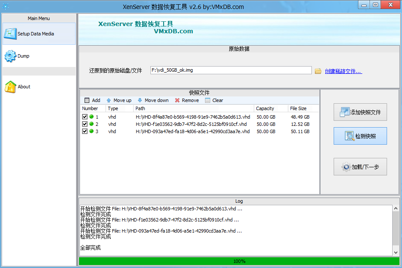Click vhd type in row 2
The height and width of the screenshot is (268, 402).
tap(112, 124)
